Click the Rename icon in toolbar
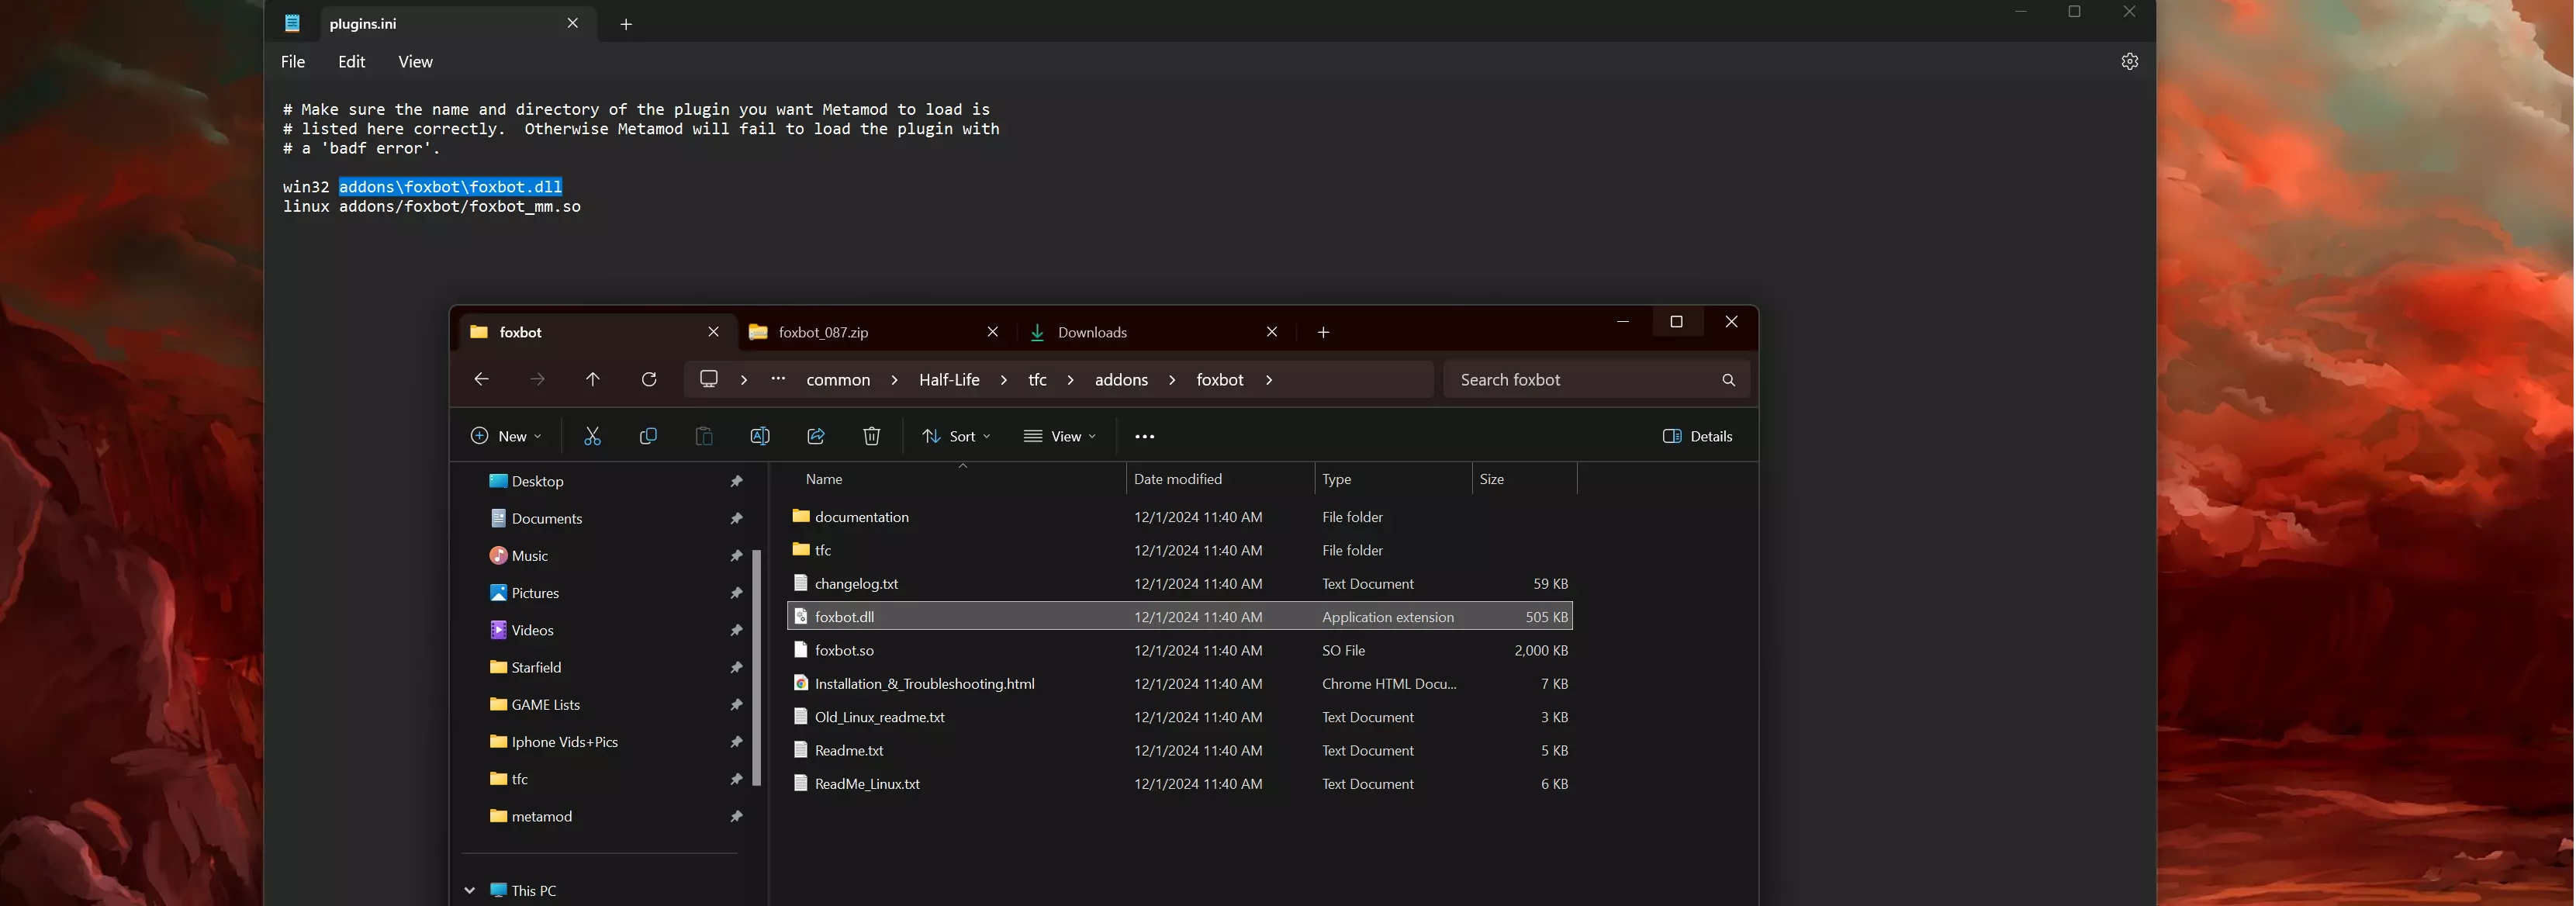The width and height of the screenshot is (2576, 906). coord(759,436)
